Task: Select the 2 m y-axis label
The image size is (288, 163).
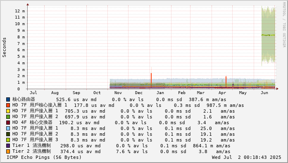Action: [21, 76]
